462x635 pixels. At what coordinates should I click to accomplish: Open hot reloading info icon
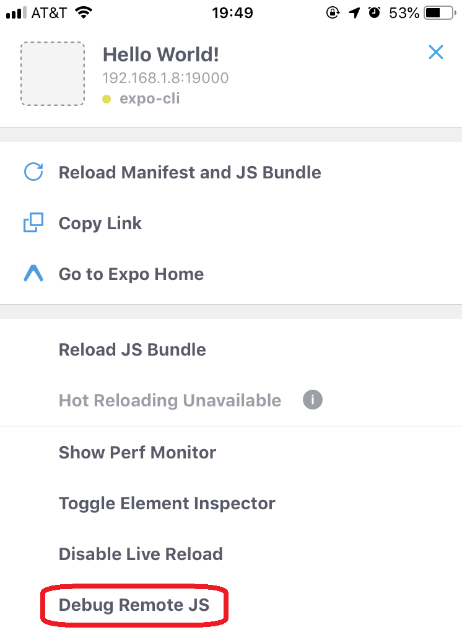coord(313,400)
